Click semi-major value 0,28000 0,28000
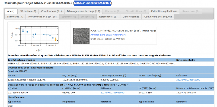 tap(110, 80)
